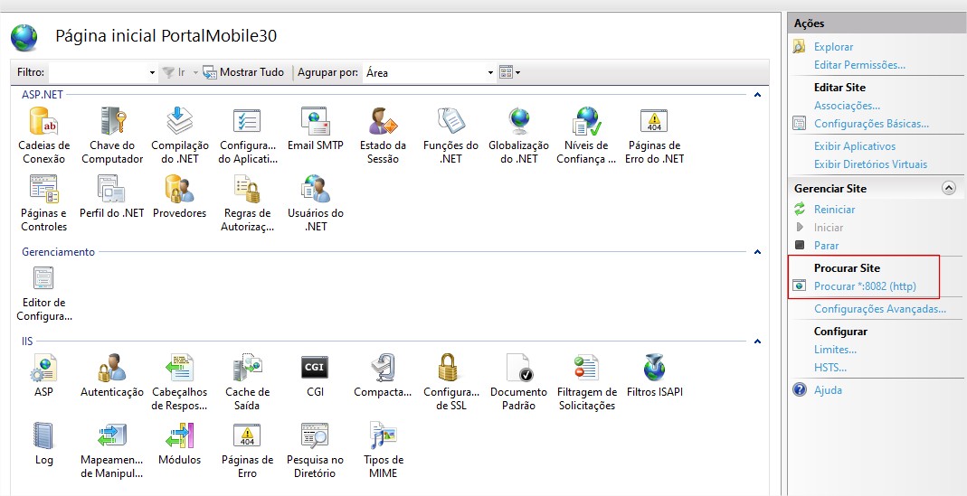Open Compactação feature icon

(383, 376)
